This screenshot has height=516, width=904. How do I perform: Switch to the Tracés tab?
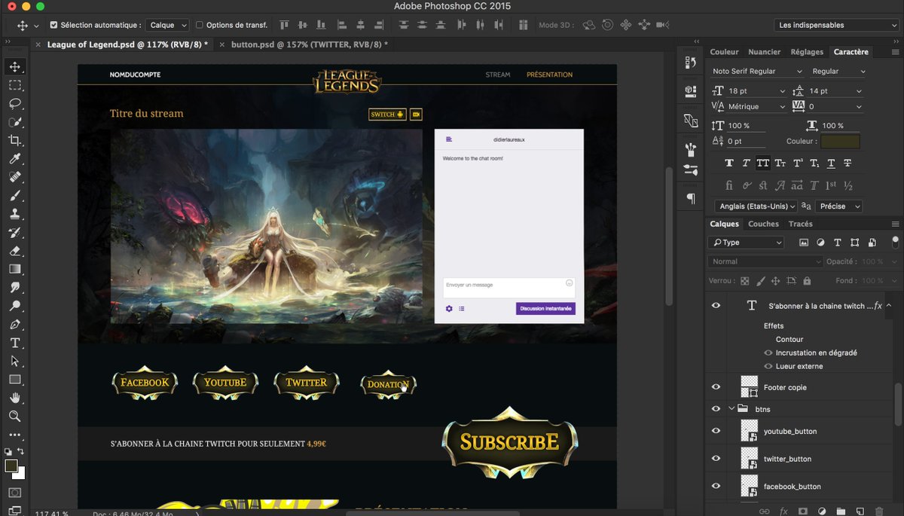point(800,224)
